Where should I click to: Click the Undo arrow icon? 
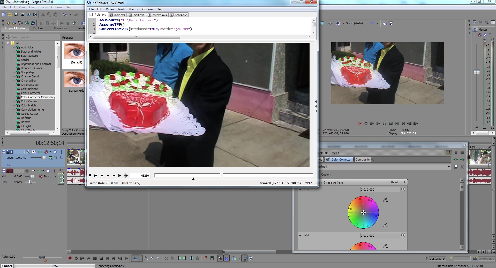pos(65,15)
